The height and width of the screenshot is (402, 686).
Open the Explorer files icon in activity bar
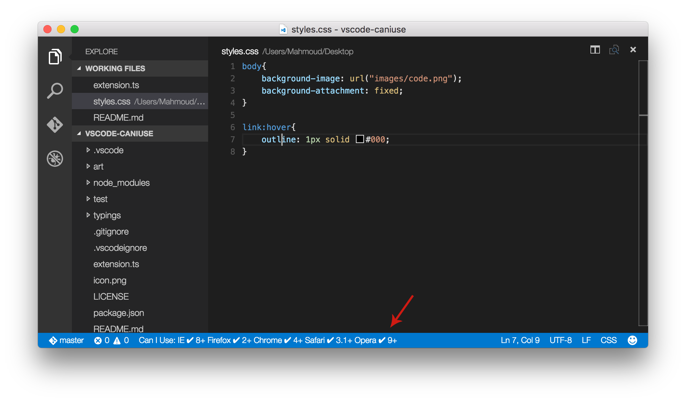[55, 57]
